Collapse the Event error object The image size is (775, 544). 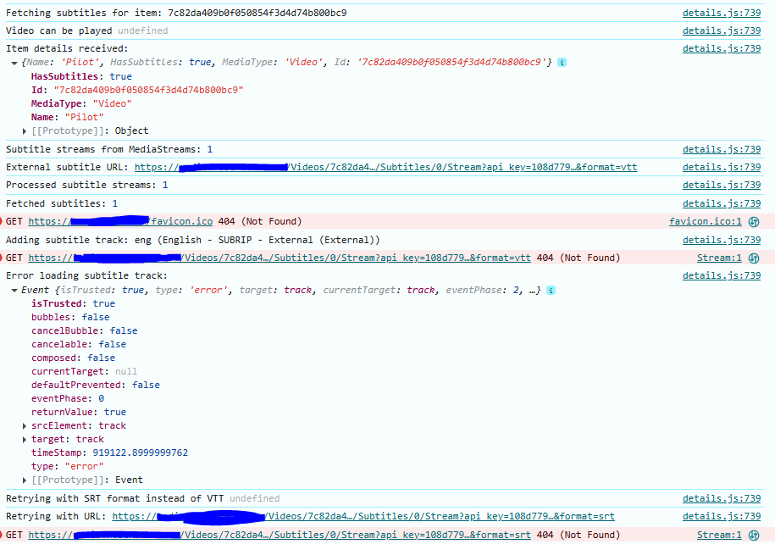pyautogui.click(x=14, y=291)
